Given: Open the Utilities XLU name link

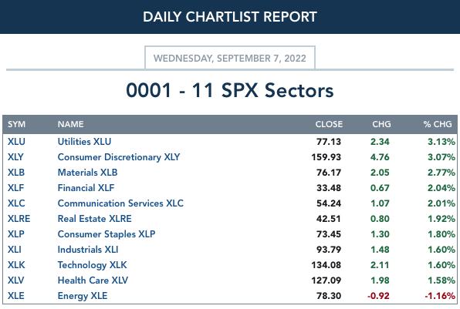Looking at the screenshot, I should 84,142.
